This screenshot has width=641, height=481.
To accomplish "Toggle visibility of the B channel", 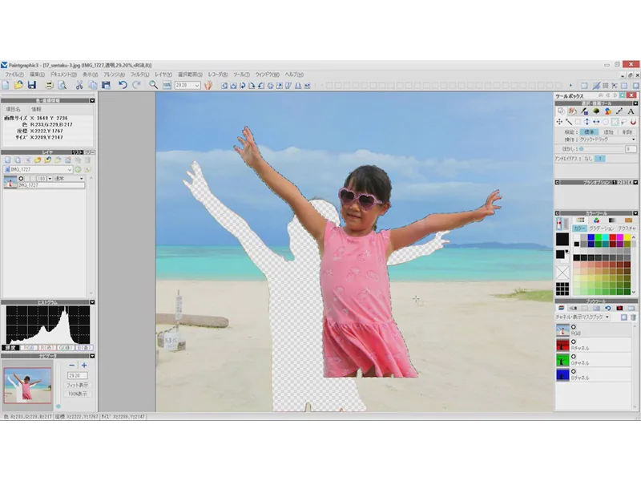I will [x=574, y=371].
